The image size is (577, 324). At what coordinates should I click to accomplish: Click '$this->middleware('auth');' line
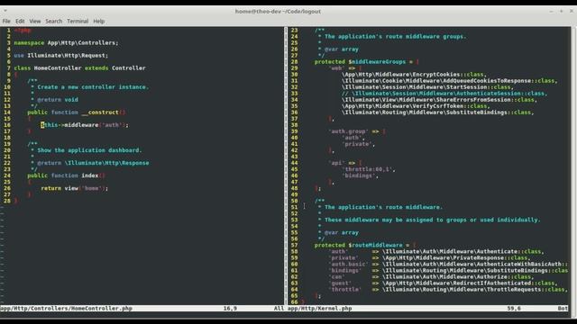pyautogui.click(x=85, y=125)
